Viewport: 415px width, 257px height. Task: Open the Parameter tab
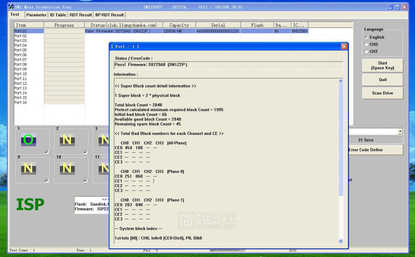[36, 15]
